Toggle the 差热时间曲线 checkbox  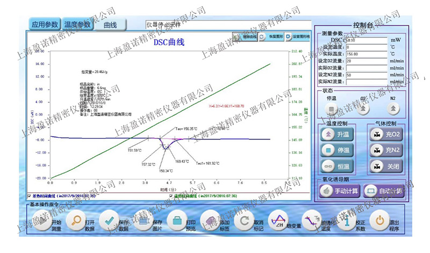pos(29,196)
